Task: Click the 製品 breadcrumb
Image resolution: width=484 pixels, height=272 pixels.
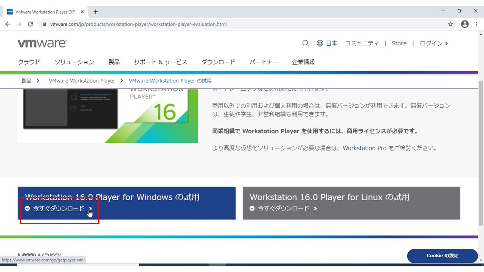Action: tap(26, 80)
